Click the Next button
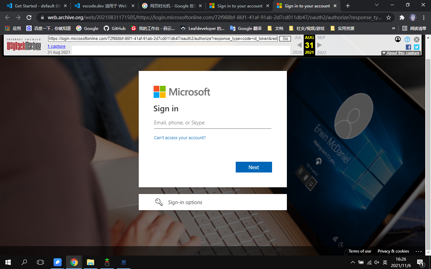Image resolution: width=431 pixels, height=269 pixels. tap(254, 167)
